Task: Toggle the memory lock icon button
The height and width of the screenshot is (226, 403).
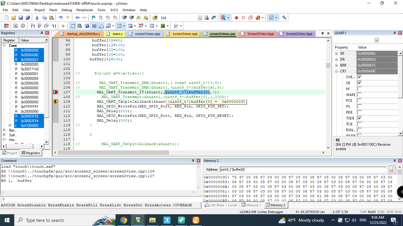Action: point(392,169)
